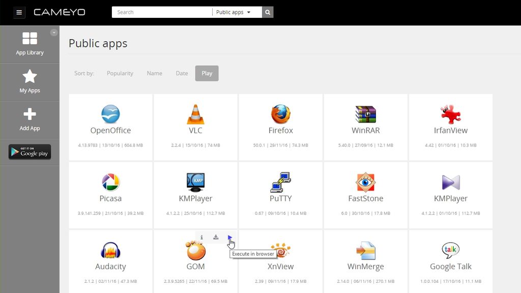The height and width of the screenshot is (293, 521).
Task: Execute GOM in browser with the play icon
Action: [x=229, y=237]
